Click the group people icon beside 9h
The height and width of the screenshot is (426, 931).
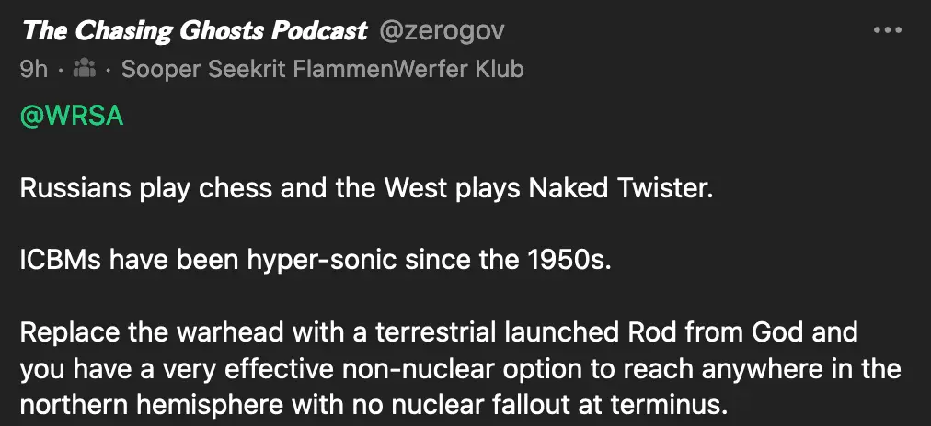tap(84, 69)
